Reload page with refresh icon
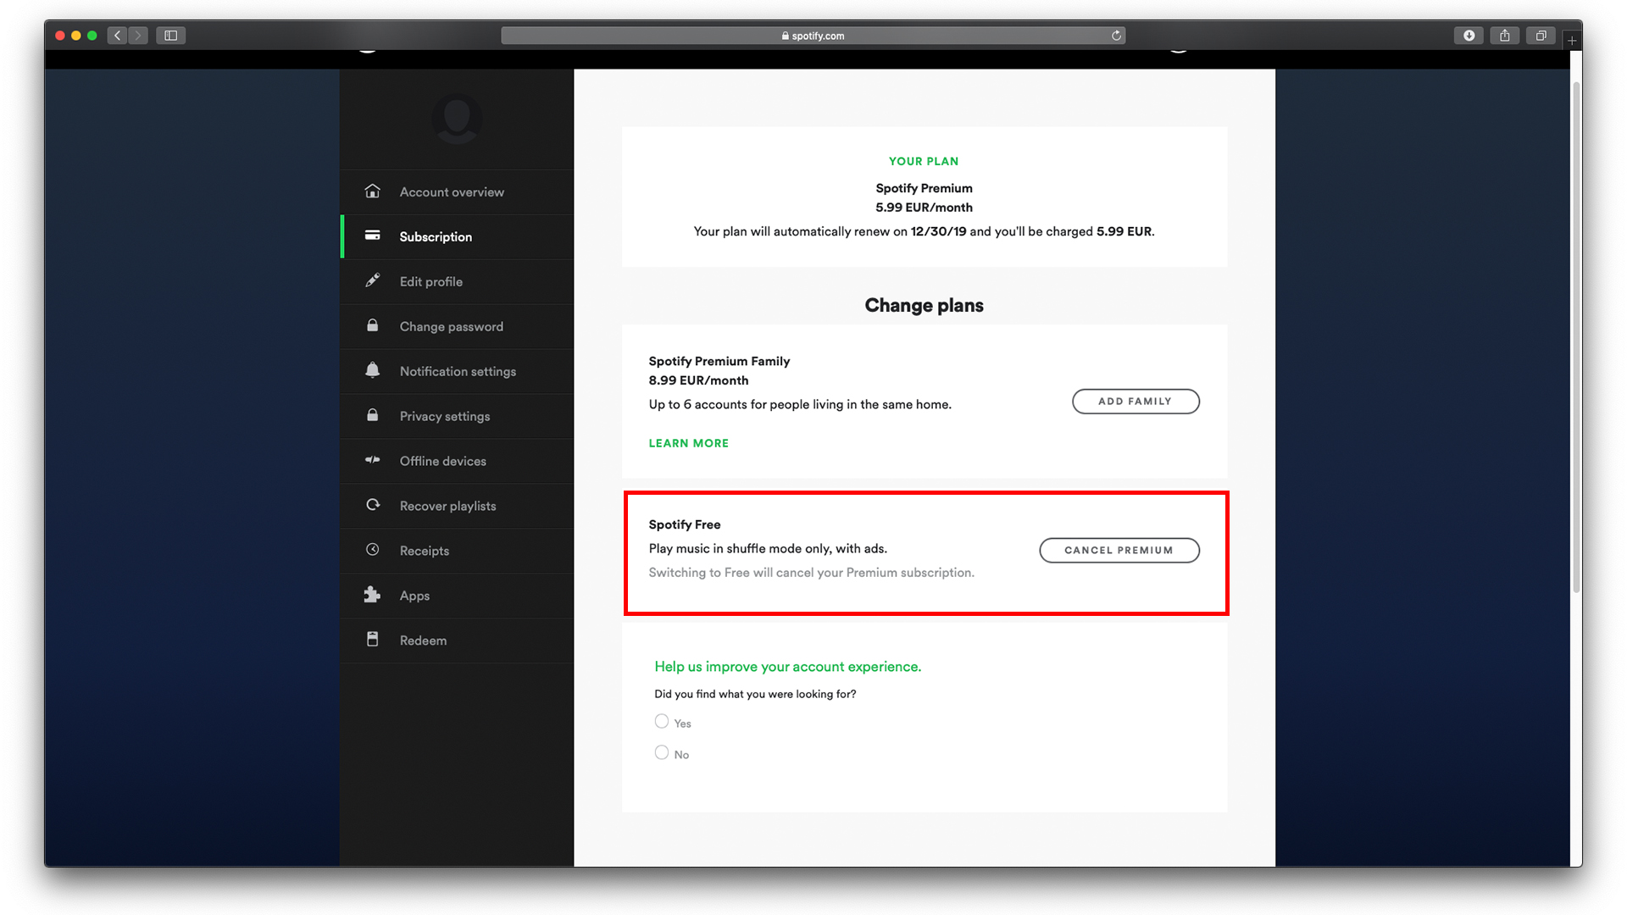Viewport: 1627px width, 915px height. pyautogui.click(x=1116, y=36)
